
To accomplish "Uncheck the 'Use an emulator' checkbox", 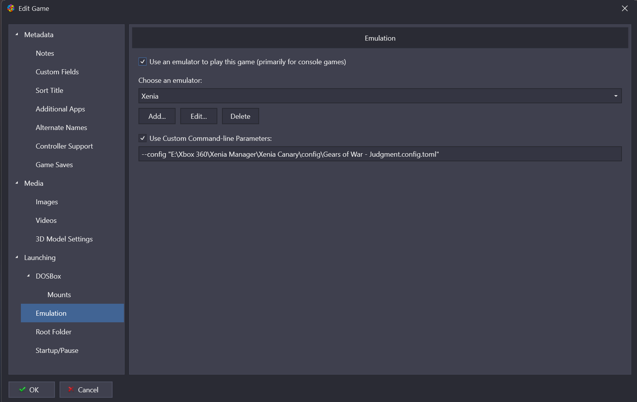I will click(x=142, y=62).
